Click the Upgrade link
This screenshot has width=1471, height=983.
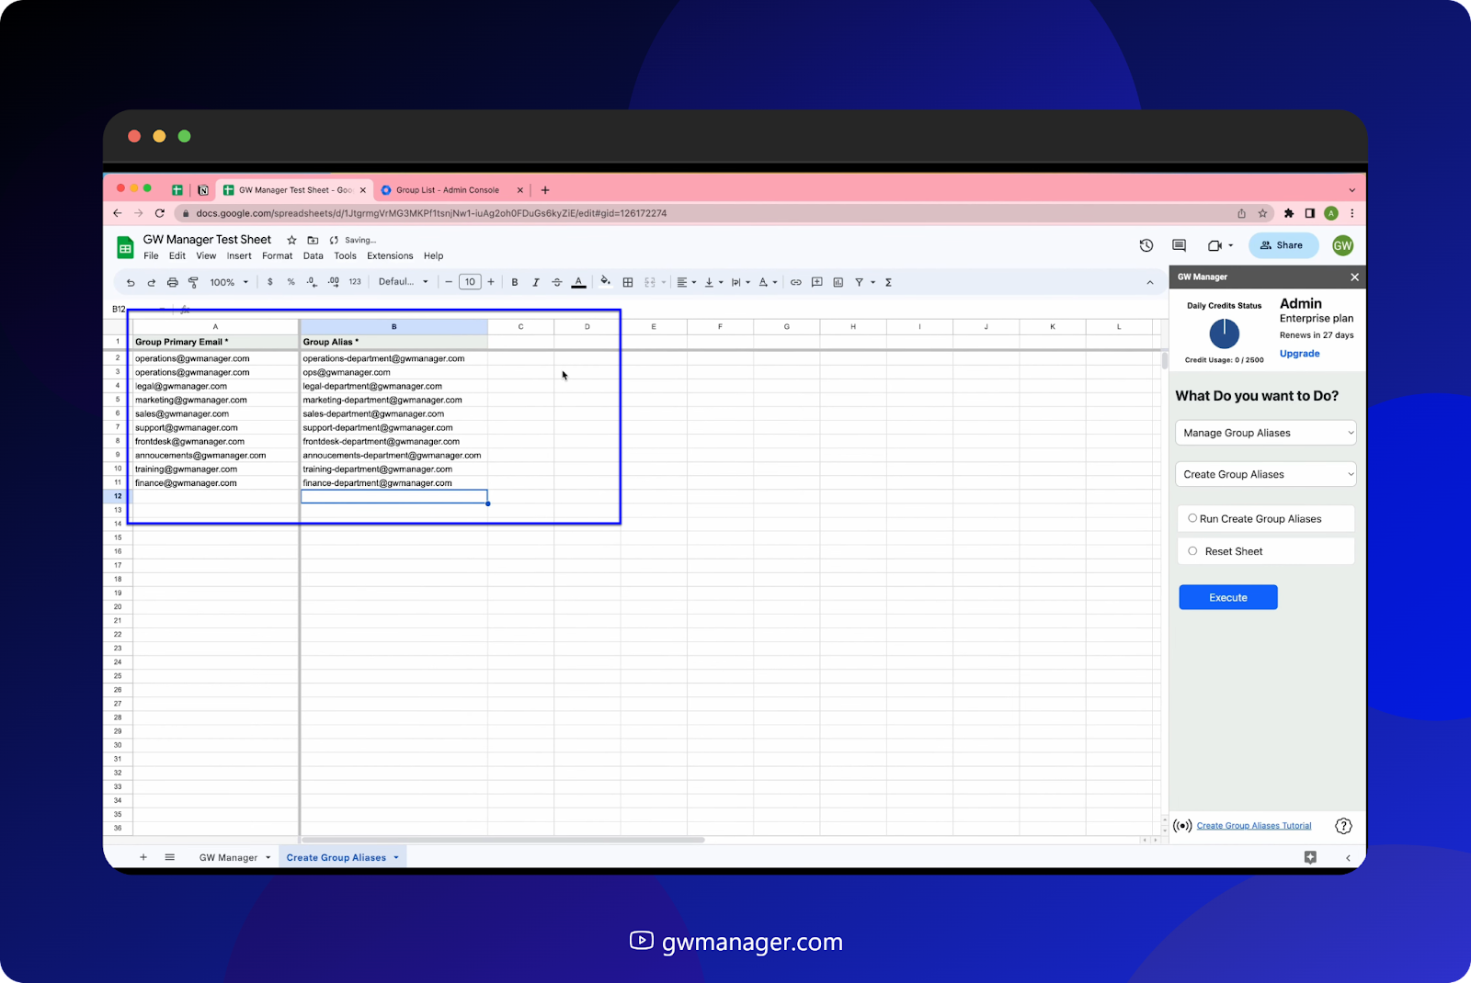coord(1299,354)
